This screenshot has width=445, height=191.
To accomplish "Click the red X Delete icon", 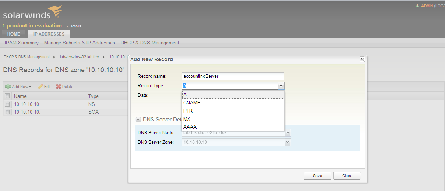I will tap(58, 87).
